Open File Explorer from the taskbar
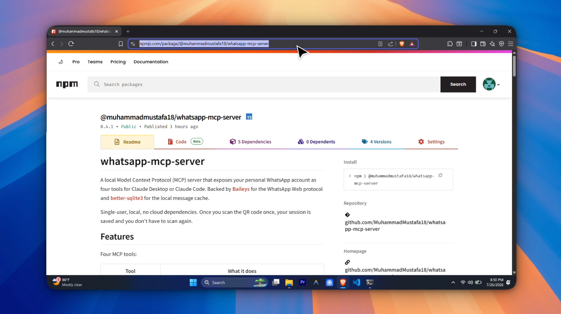Image resolution: width=561 pixels, height=314 pixels. coord(289,283)
